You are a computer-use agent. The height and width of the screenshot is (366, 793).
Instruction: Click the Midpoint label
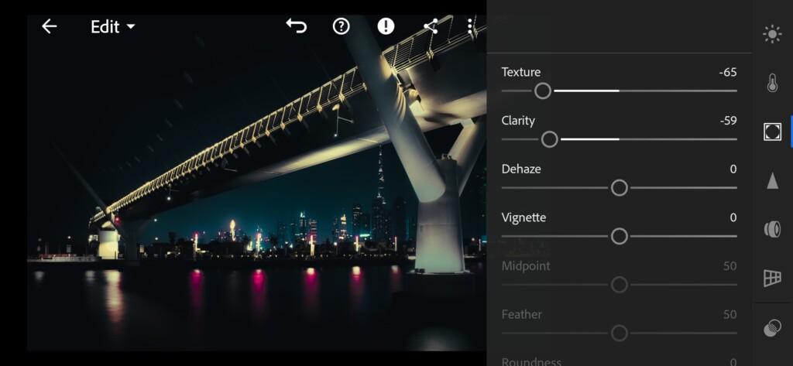(x=526, y=266)
